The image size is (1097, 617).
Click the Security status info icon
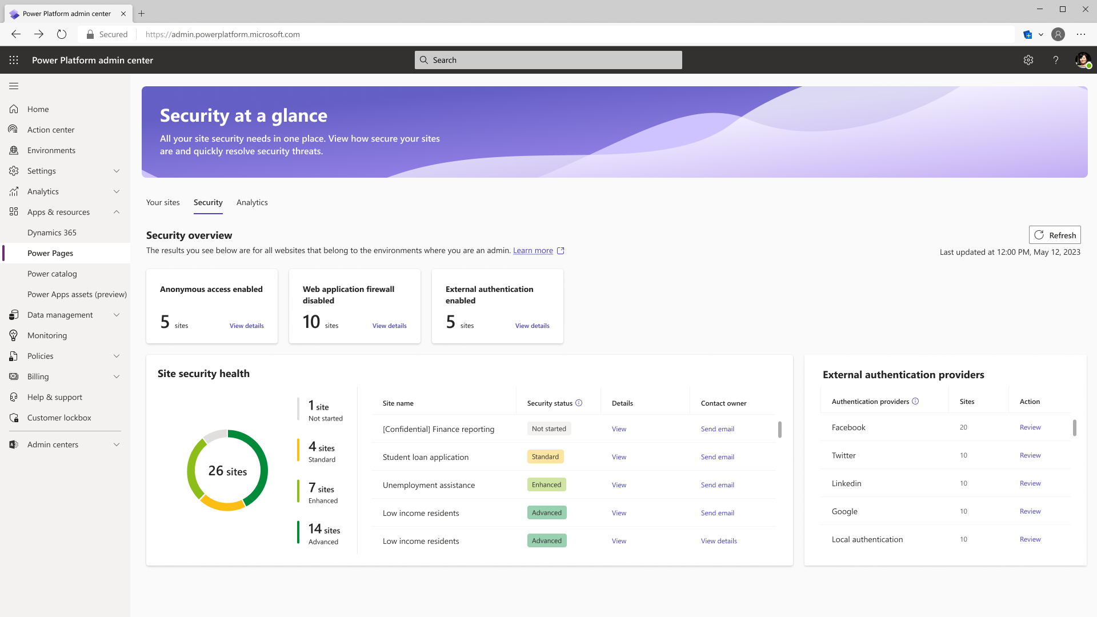[579, 403]
